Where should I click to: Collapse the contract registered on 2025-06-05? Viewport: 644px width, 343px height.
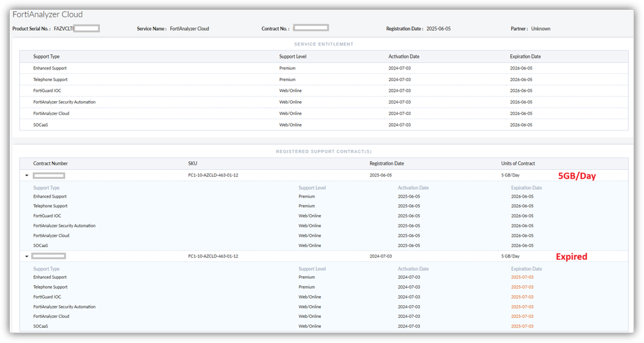point(26,176)
